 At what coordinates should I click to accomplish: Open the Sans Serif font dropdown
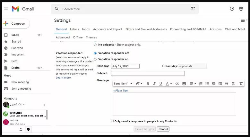122,84
